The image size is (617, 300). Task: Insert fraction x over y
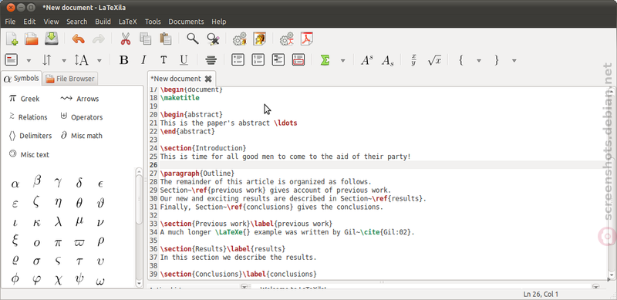(413, 60)
